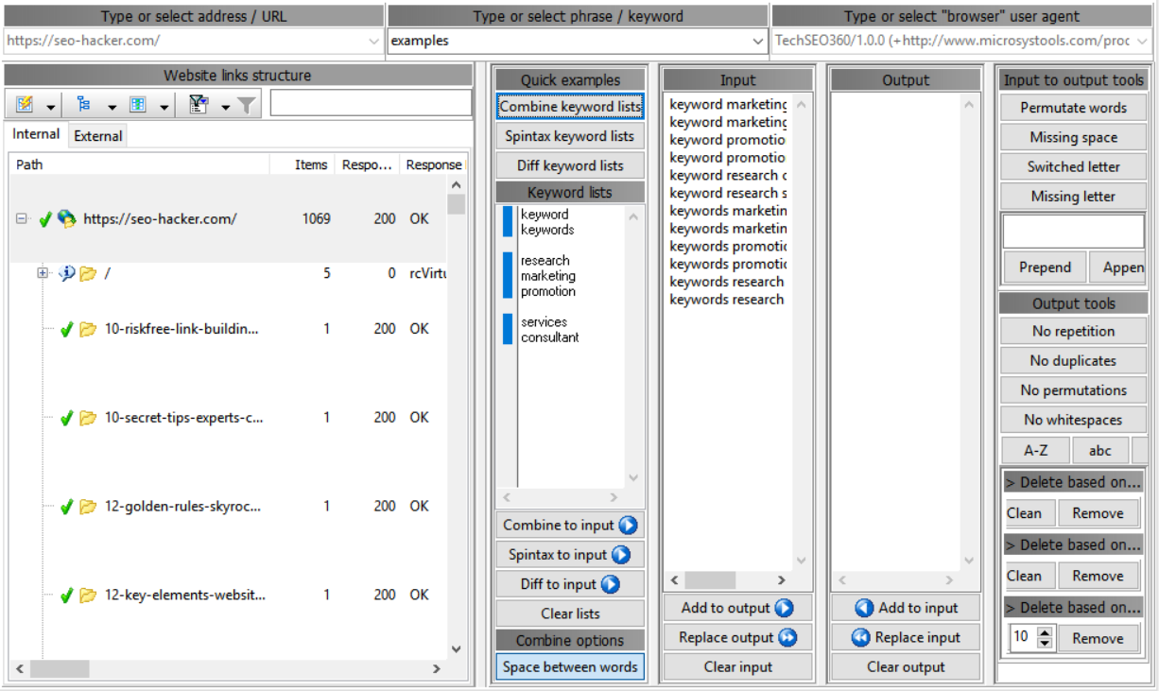The width and height of the screenshot is (1159, 691).
Task: Click the filter options list icon
Action: (199, 105)
